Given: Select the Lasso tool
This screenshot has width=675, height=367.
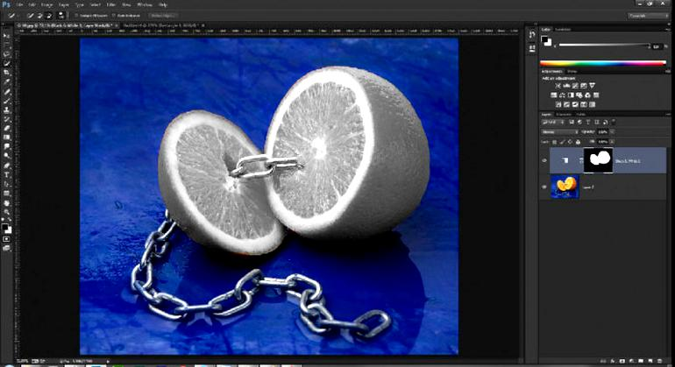Looking at the screenshot, I should pyautogui.click(x=6, y=53).
